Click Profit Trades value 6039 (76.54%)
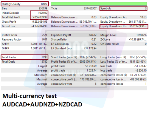Screen dimensions: 149x113 tap(88, 62)
